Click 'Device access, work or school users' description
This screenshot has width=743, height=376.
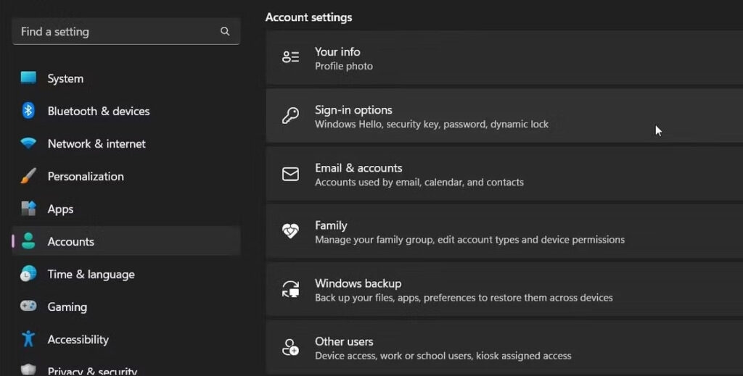coord(443,356)
